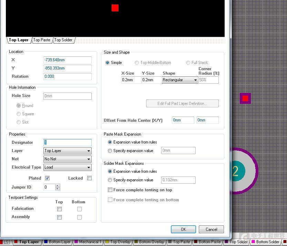287x246 pixels.
Task: Click the Y offset from hole center field
Action: (x=207, y=120)
